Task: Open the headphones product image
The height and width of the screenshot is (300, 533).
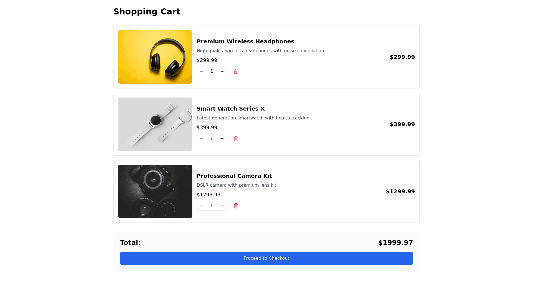Action: point(155,57)
